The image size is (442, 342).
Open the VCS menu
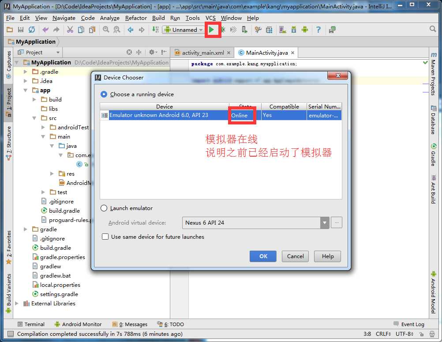210,18
